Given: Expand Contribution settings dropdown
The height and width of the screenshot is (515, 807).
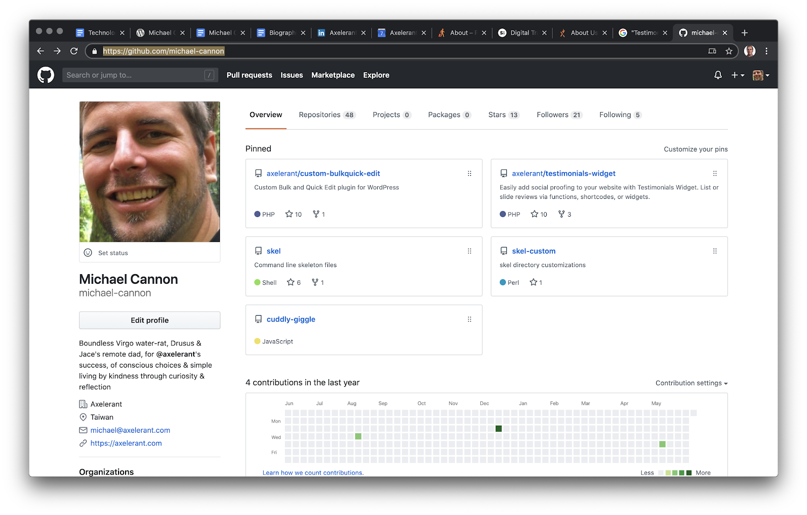Looking at the screenshot, I should click(691, 383).
